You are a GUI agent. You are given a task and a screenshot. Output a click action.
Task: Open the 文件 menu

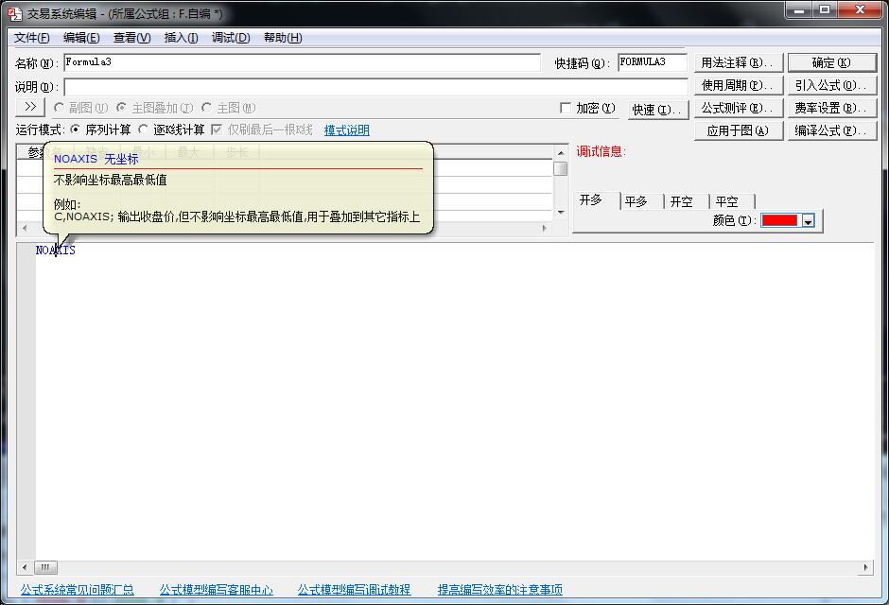(x=31, y=38)
